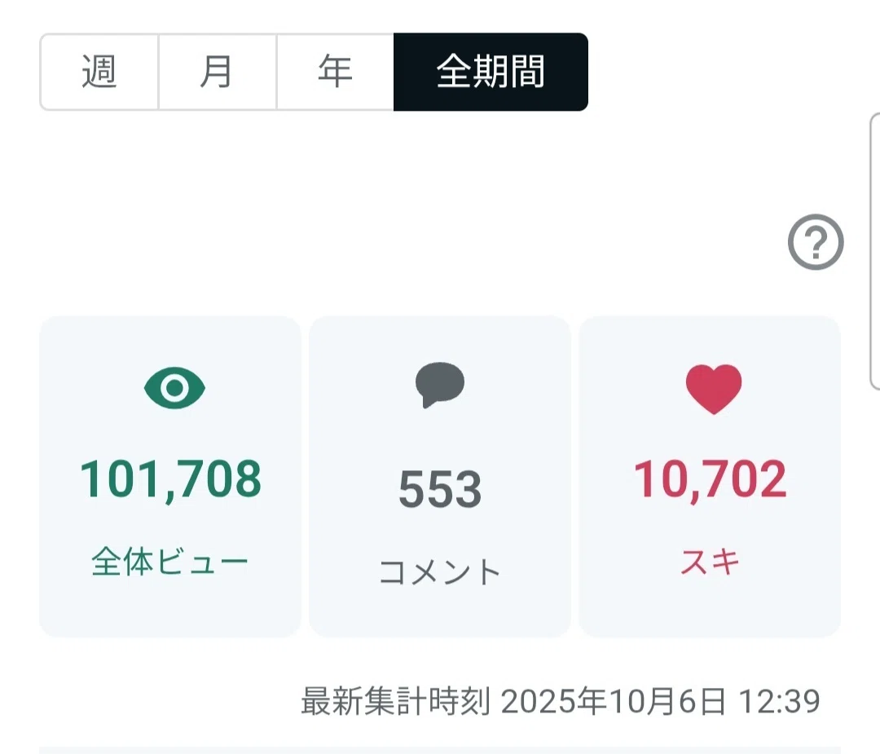Tap the スキ label

pyautogui.click(x=710, y=562)
